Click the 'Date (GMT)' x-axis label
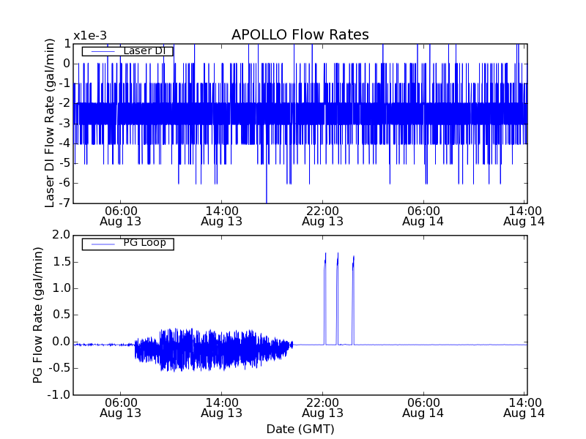The image size is (586, 439). tap(300, 429)
